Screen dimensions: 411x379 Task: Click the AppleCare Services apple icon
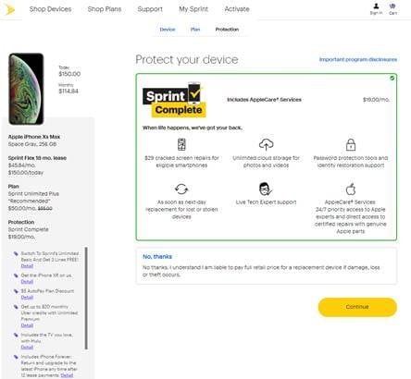point(351,189)
